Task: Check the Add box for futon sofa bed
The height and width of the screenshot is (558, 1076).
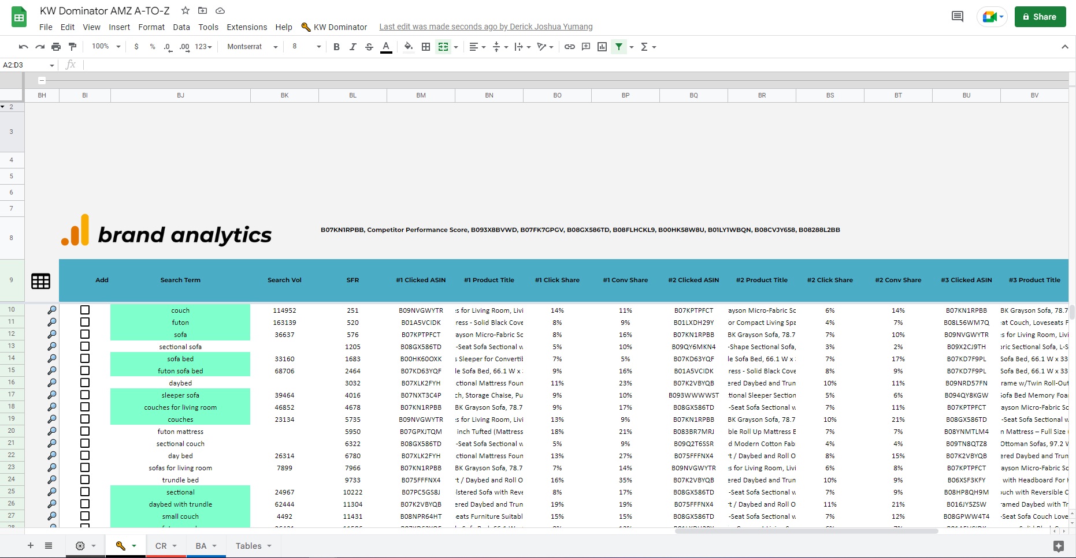Action: coord(85,370)
